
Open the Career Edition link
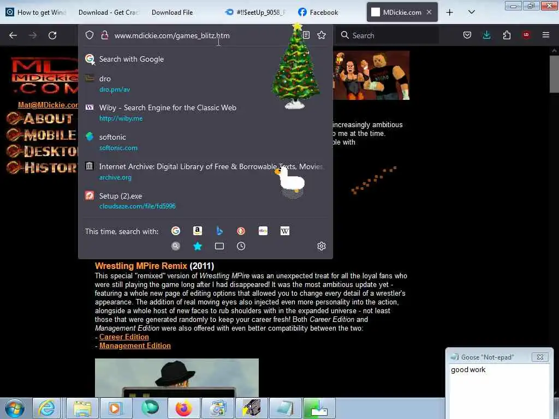click(124, 337)
